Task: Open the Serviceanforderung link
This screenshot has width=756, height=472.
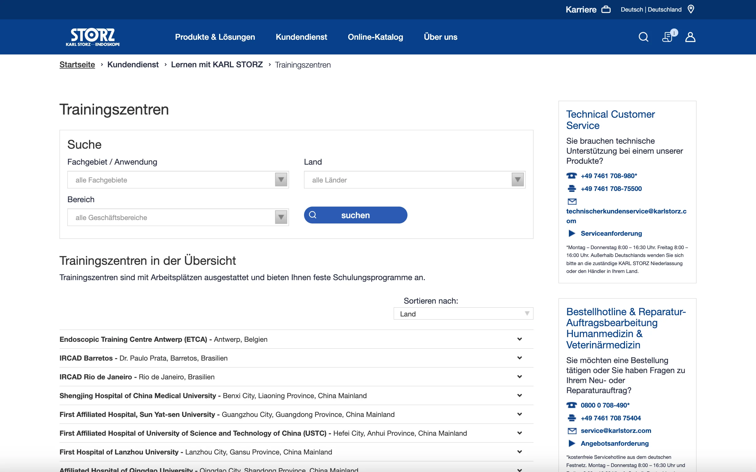Action: pos(611,233)
